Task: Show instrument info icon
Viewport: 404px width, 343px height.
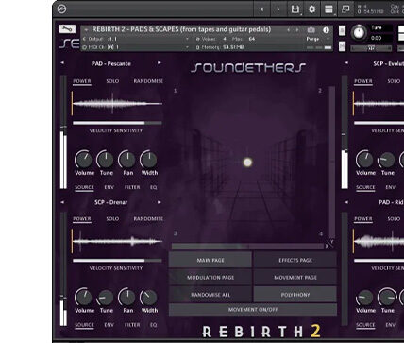Action: pyautogui.click(x=326, y=30)
